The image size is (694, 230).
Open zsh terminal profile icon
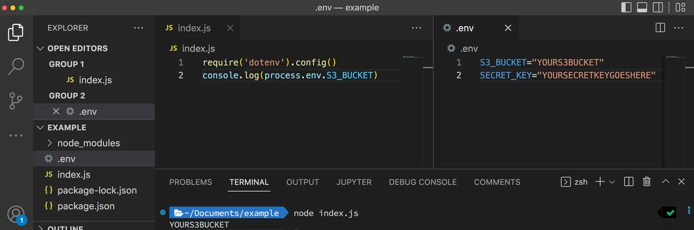[565, 182]
